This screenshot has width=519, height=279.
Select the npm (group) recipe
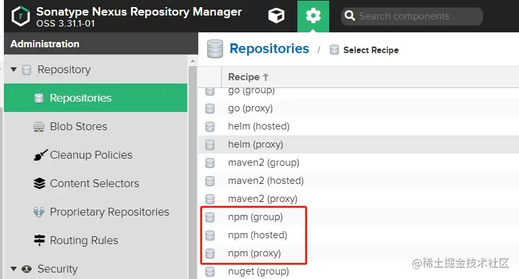pos(358,217)
